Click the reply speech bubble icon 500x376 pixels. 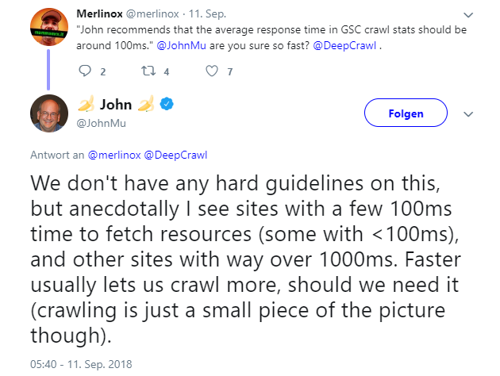click(x=87, y=71)
